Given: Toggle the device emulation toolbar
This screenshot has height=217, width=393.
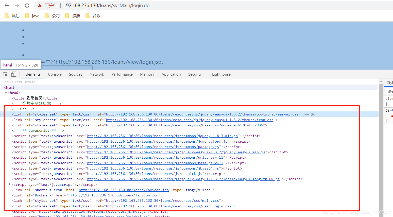Looking at the screenshot, I should pyautogui.click(x=14, y=74).
